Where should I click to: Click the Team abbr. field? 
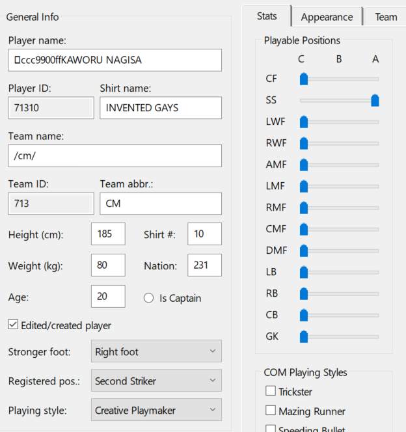tap(161, 204)
